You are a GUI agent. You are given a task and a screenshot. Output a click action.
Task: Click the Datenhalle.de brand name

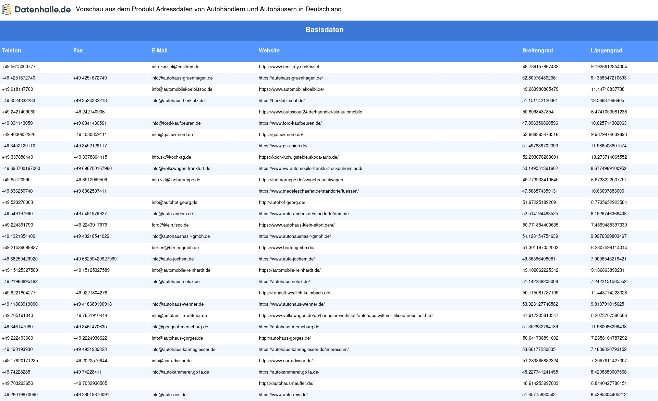coord(43,10)
